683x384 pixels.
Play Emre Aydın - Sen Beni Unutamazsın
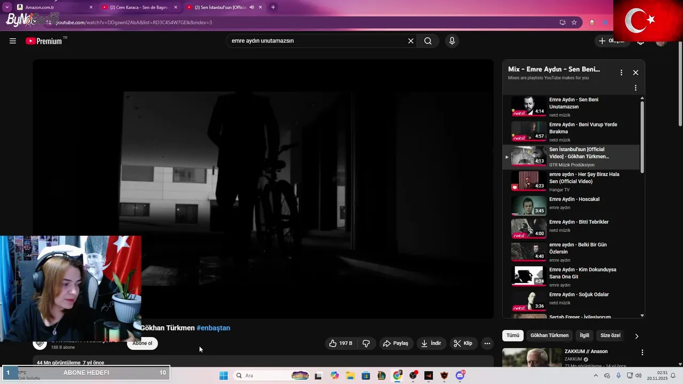pos(571,107)
